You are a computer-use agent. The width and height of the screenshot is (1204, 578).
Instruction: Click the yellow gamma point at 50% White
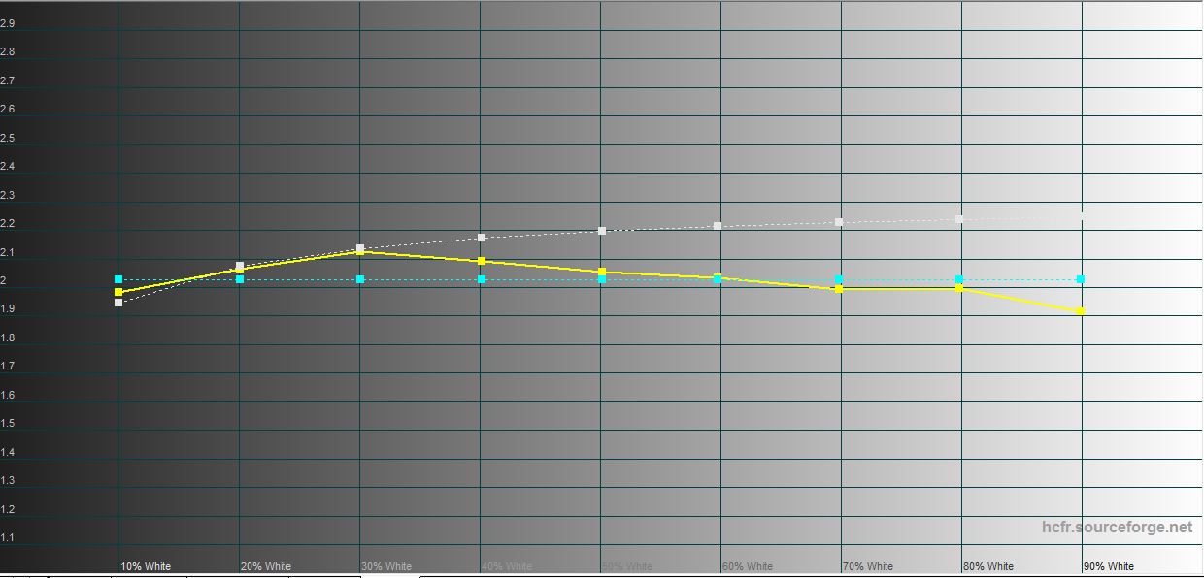click(x=602, y=272)
